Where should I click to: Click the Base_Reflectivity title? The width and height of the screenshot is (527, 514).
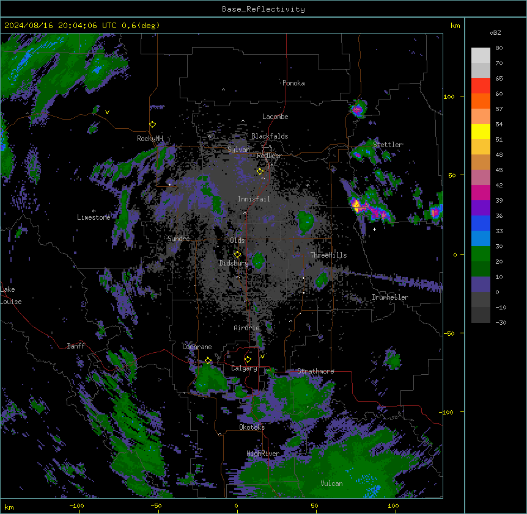point(263,9)
